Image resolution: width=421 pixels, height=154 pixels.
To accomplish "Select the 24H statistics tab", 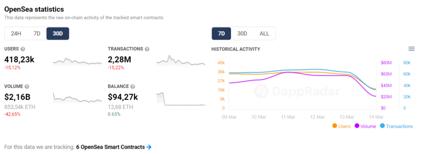I will click(x=16, y=33).
